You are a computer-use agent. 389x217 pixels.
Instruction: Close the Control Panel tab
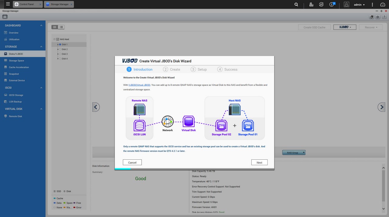coord(40,5)
